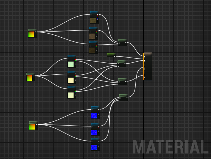Click the middle brown texture sample thumbnail
The height and width of the screenshot is (159, 211).
click(x=92, y=36)
